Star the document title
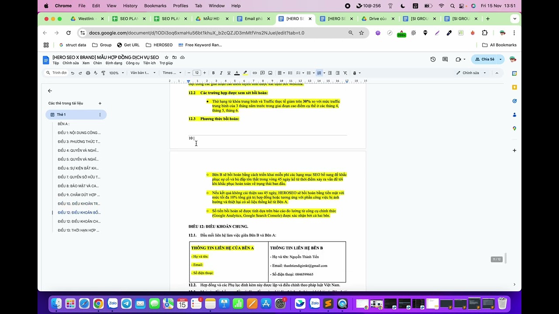Viewport: 559px width, 314px height. [x=166, y=58]
